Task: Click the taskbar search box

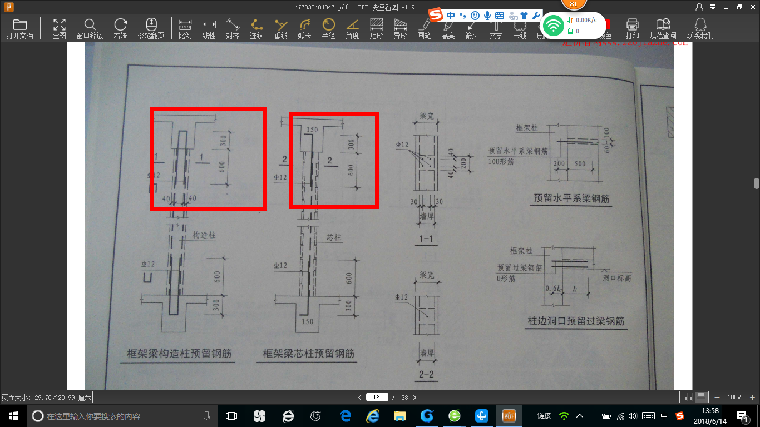Action: click(121, 416)
